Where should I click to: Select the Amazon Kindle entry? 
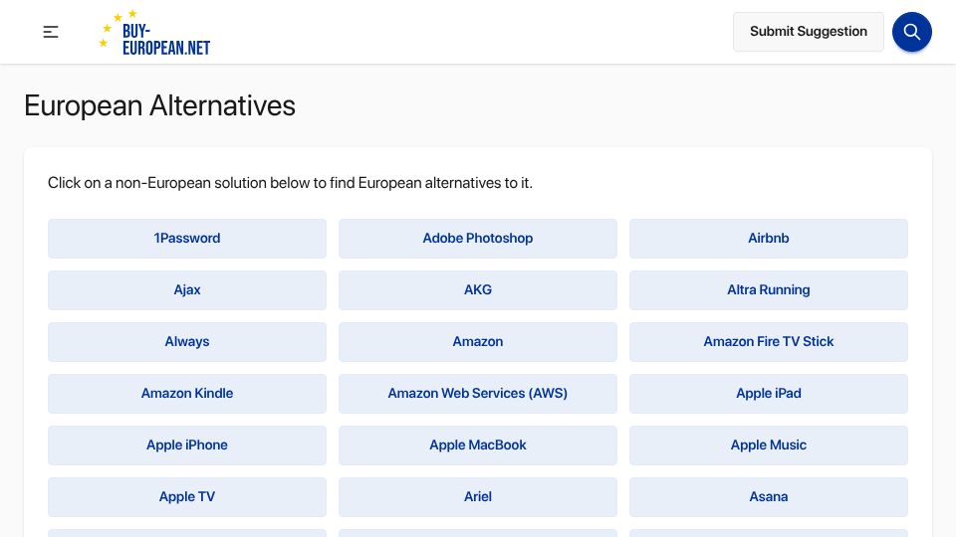coord(187,394)
